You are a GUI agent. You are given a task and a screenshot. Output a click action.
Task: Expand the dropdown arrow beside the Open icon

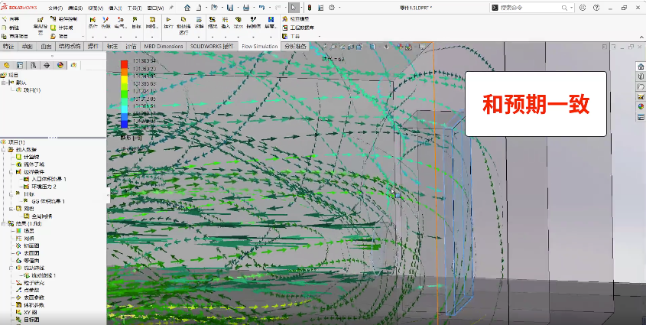point(222,8)
